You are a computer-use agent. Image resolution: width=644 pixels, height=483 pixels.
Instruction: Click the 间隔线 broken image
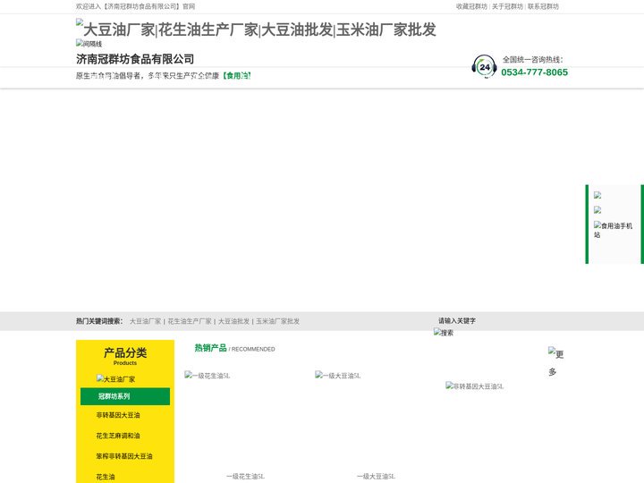click(x=89, y=44)
